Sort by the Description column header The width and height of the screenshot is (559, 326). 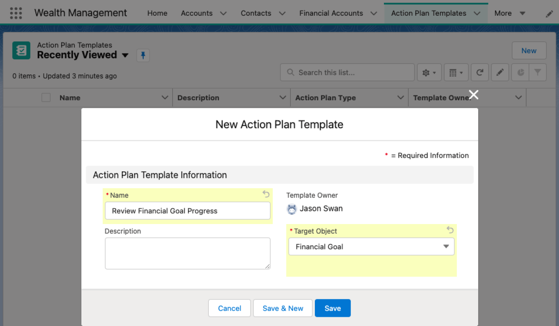pyautogui.click(x=198, y=98)
